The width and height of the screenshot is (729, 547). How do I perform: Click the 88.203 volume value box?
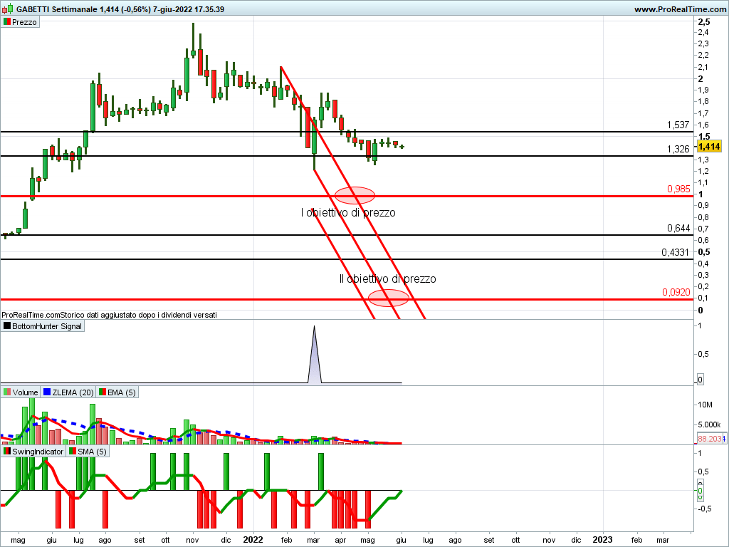point(709,439)
